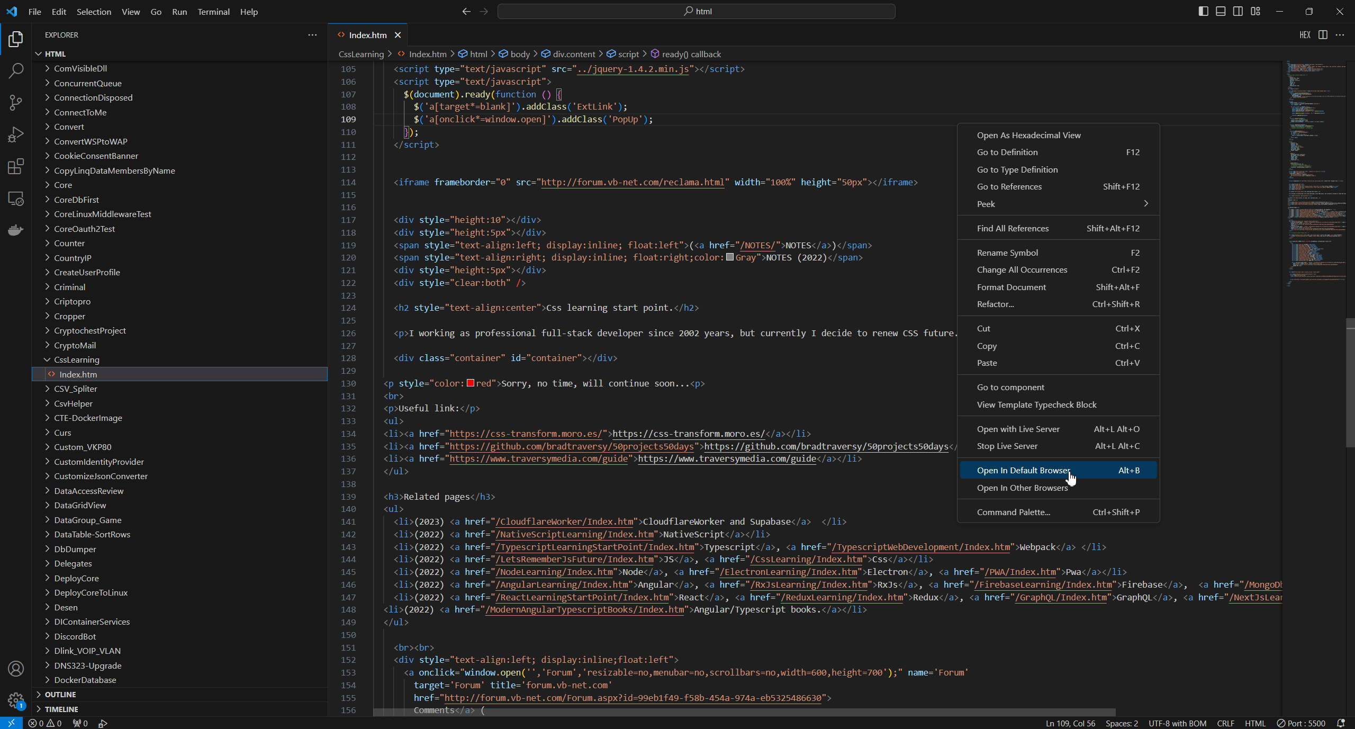The width and height of the screenshot is (1355, 729).
Task: Expand the Peek submenu arrow
Action: click(1146, 204)
